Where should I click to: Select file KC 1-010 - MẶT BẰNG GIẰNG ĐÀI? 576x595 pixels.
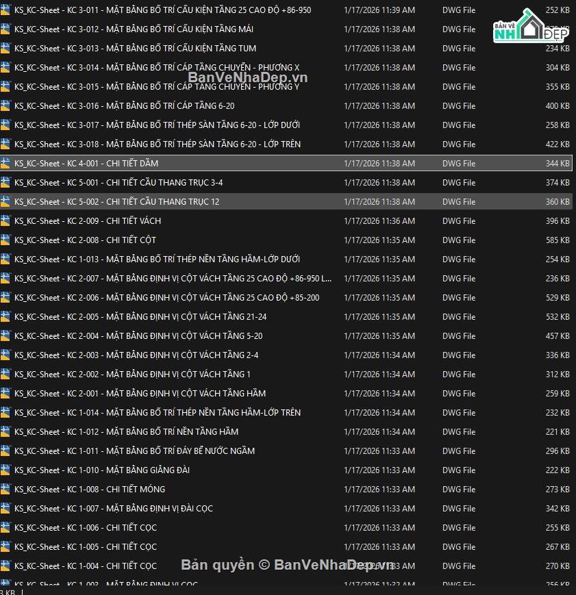(102, 470)
